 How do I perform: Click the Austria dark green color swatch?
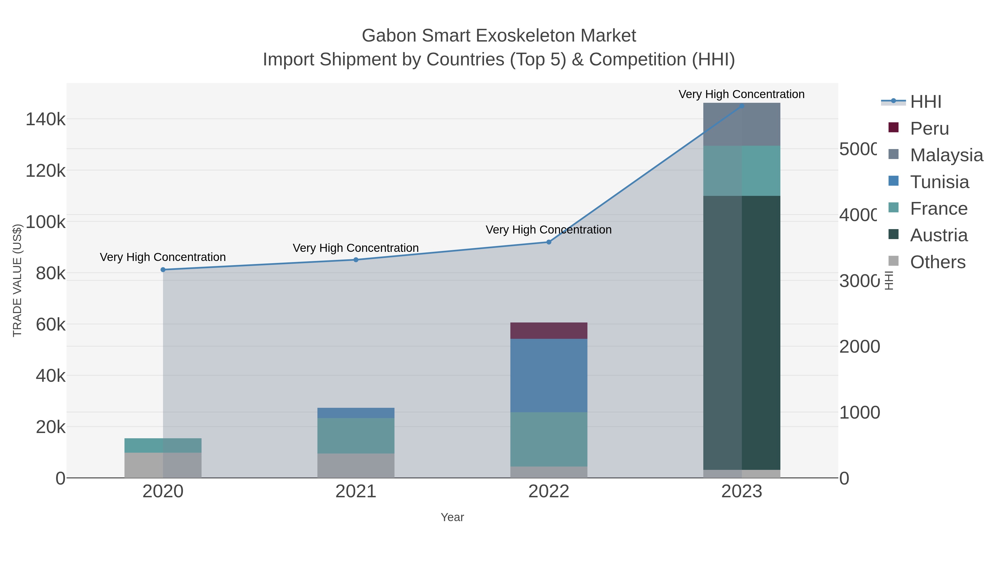(893, 234)
